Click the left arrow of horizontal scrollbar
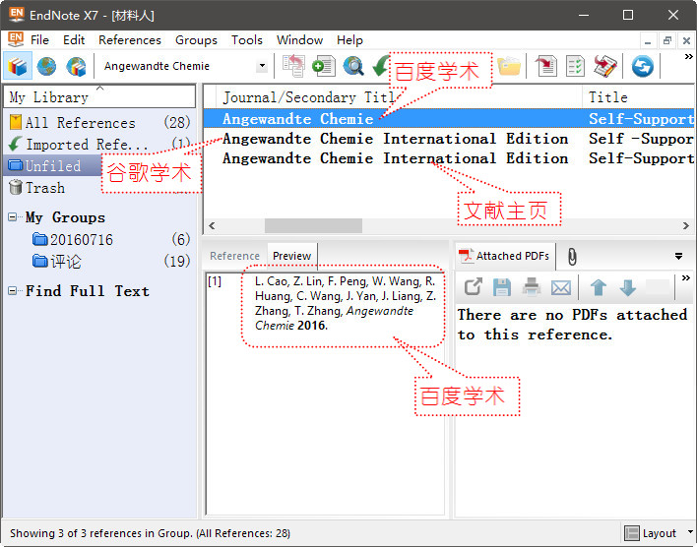 tap(212, 225)
